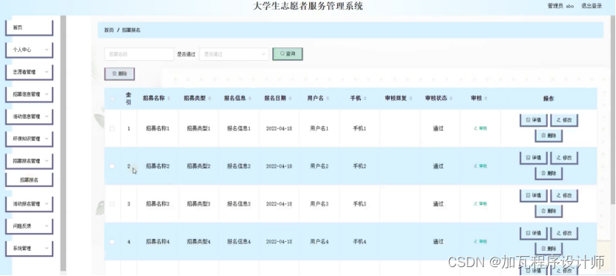Check the box for row 招募名称2
The height and width of the screenshot is (276, 616).
pos(113,166)
